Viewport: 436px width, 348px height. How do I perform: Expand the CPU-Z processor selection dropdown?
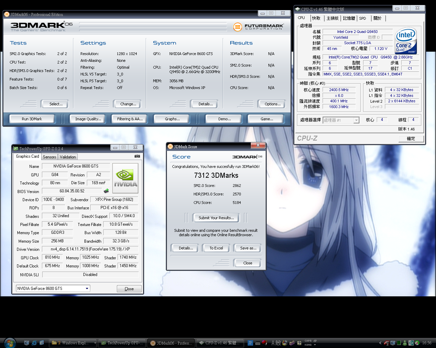[x=356, y=120]
